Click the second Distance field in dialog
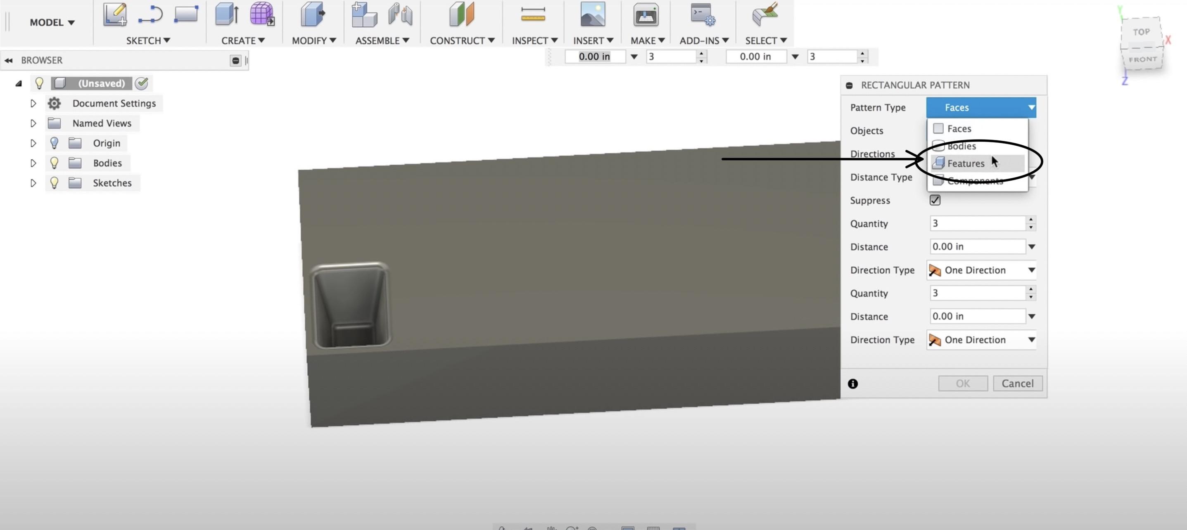The image size is (1187, 530). click(x=977, y=316)
